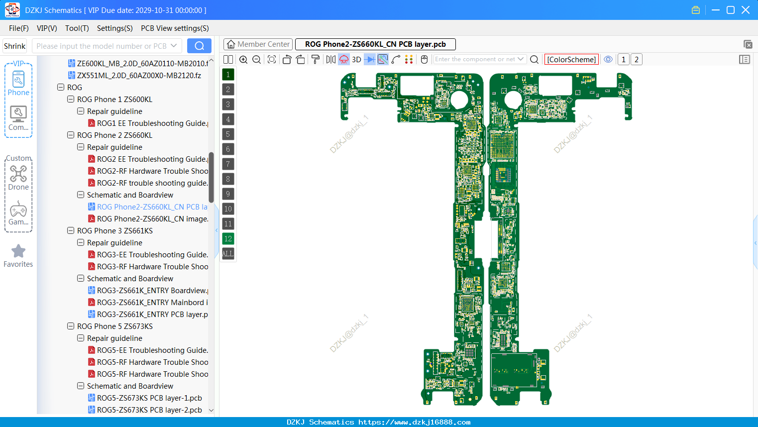The width and height of the screenshot is (758, 427).
Task: Open the File(F) menu
Action: coord(19,28)
